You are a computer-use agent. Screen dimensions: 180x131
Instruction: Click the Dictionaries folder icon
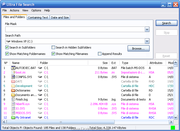point(13,90)
